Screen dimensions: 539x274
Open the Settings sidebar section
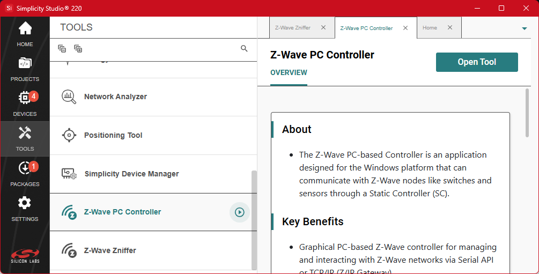(25, 209)
